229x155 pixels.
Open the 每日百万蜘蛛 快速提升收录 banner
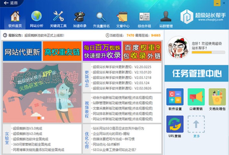tap(102, 51)
